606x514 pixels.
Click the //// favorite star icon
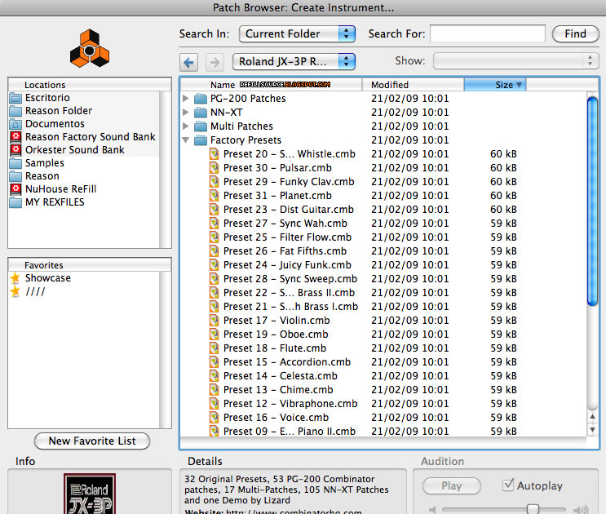(x=15, y=291)
